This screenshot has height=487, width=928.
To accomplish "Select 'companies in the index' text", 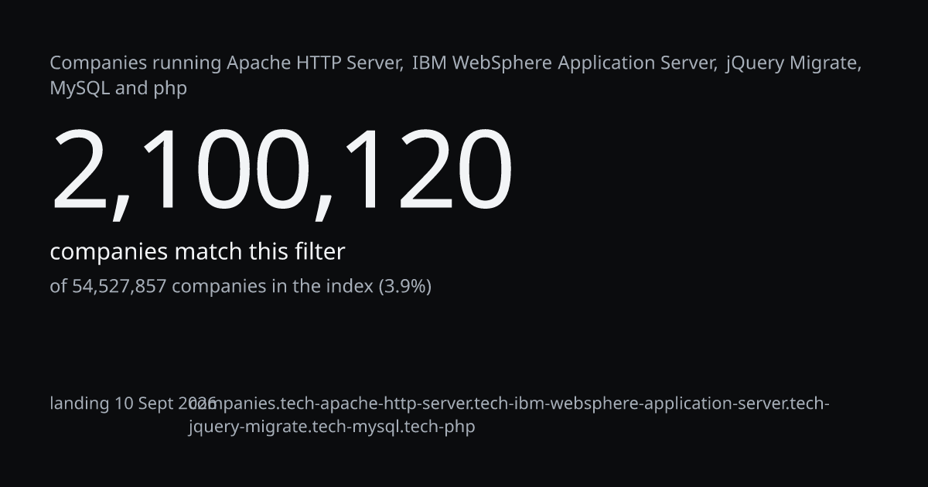I will pyautogui.click(x=272, y=287).
